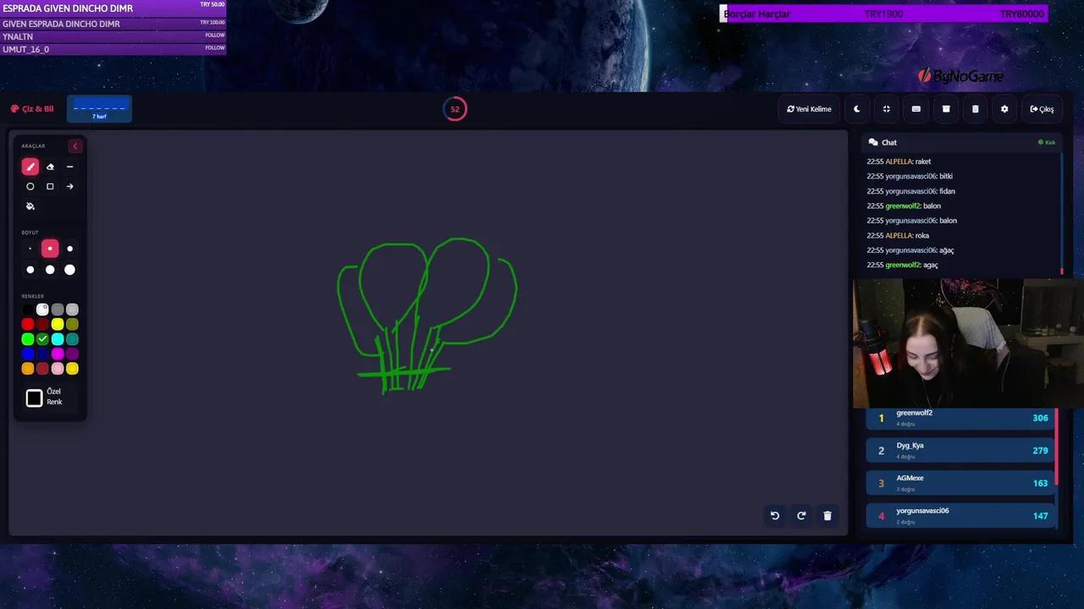This screenshot has height=609, width=1084.
Task: Click Yeni Kelime to get a new word
Action: pos(809,109)
